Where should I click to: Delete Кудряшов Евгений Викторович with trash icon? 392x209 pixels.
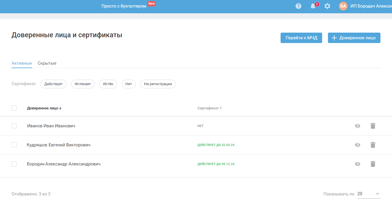[x=373, y=145]
